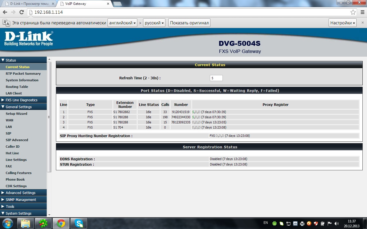
Task: Switch to Chrome in the taskbar
Action: pyautogui.click(x=61, y=223)
